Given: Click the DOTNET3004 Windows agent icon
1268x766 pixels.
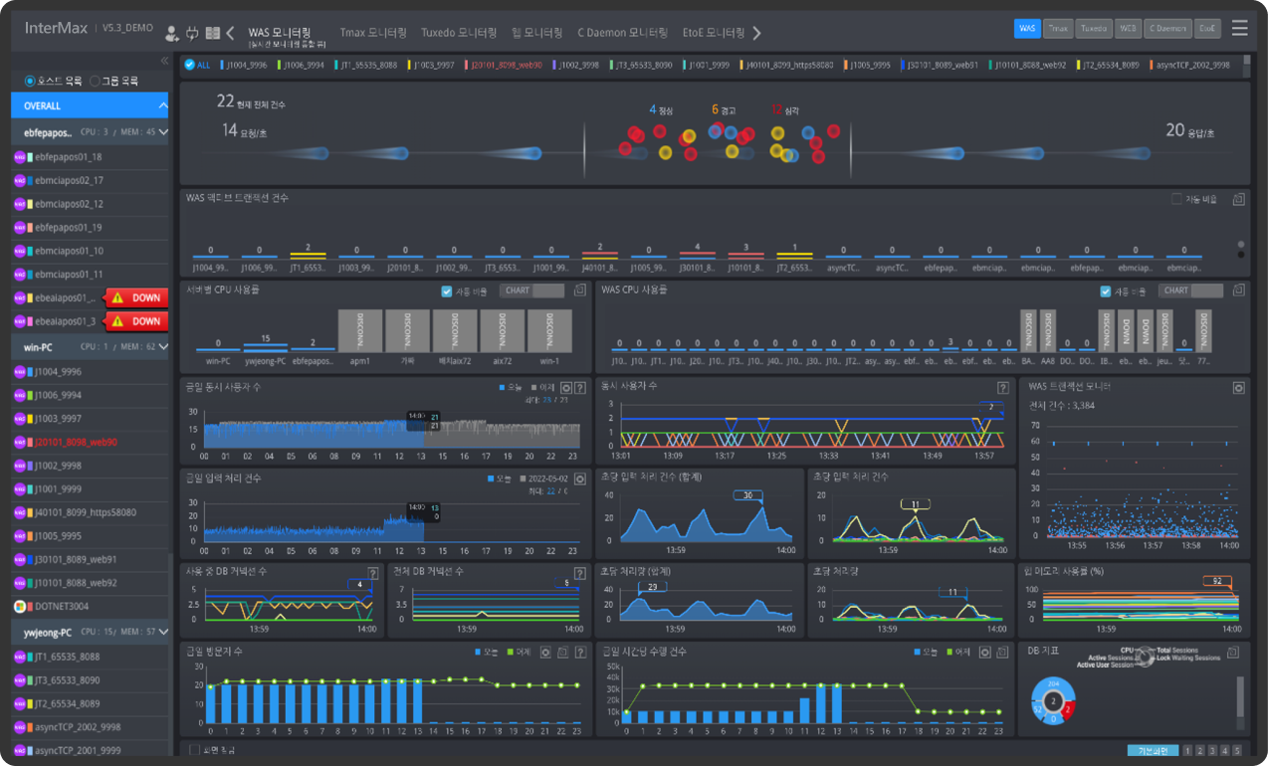Looking at the screenshot, I should pyautogui.click(x=20, y=607).
